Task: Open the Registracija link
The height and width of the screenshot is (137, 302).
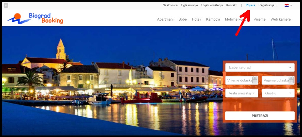Action: pyautogui.click(x=266, y=5)
